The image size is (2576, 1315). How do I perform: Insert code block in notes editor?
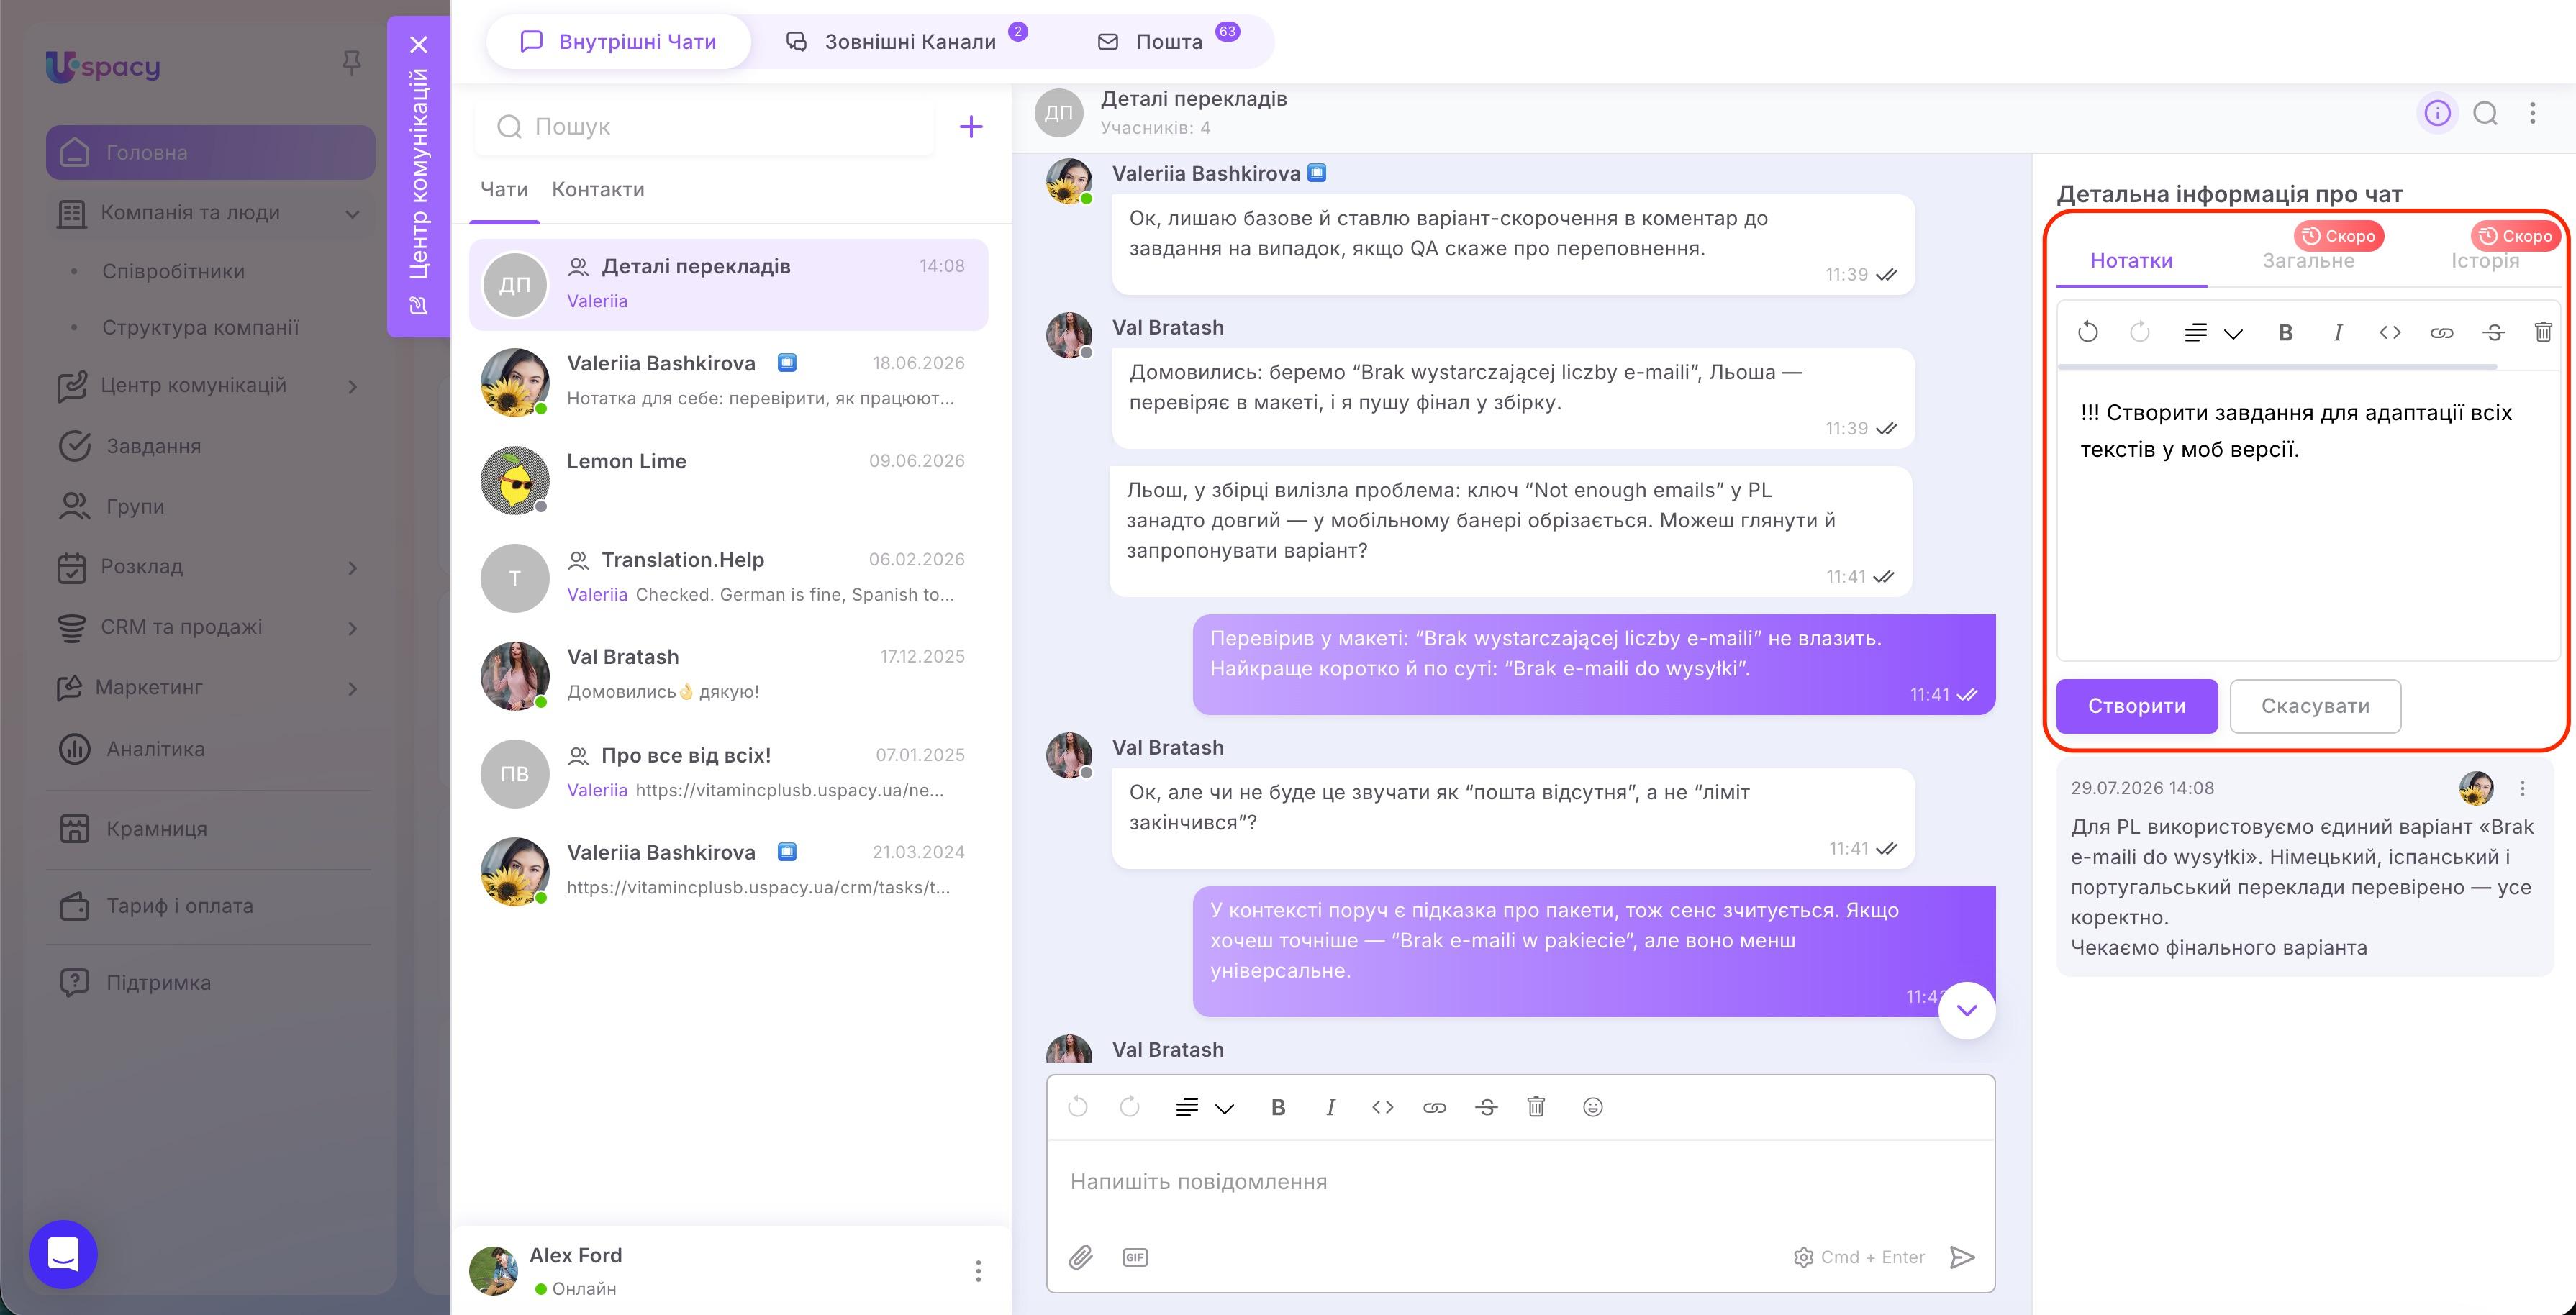tap(2390, 333)
